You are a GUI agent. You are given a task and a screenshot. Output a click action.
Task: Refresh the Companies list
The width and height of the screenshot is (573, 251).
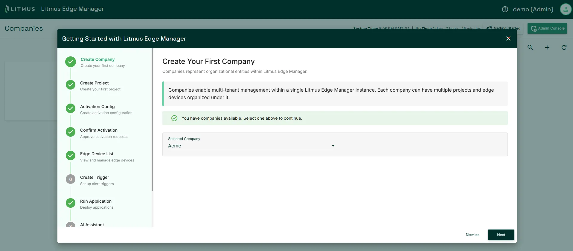(x=564, y=47)
